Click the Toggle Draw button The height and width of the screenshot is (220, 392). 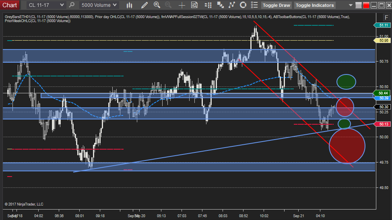[276, 5]
